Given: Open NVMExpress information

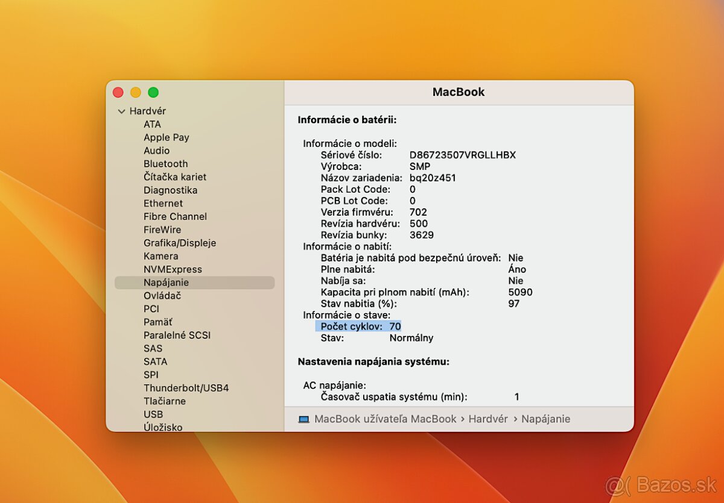Looking at the screenshot, I should point(174,269).
